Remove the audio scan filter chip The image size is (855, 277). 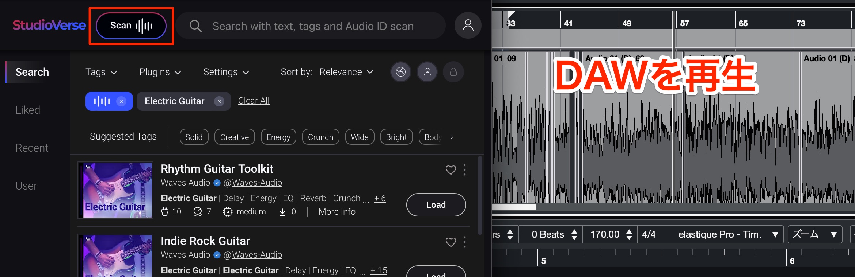pyautogui.click(x=122, y=101)
